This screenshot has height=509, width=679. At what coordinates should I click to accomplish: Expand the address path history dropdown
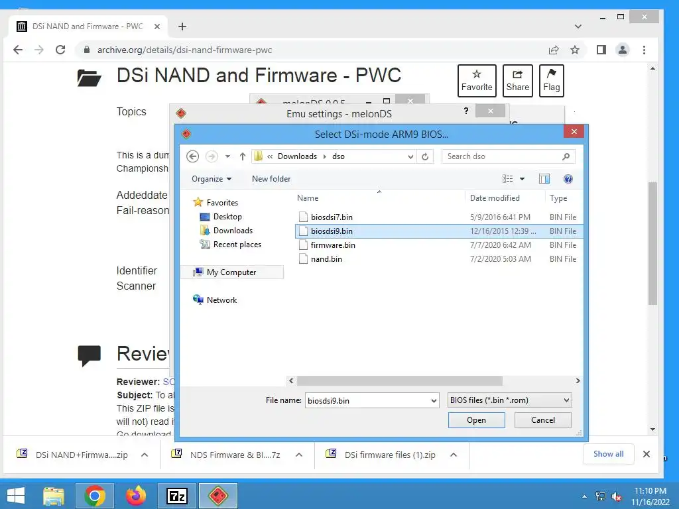click(410, 156)
